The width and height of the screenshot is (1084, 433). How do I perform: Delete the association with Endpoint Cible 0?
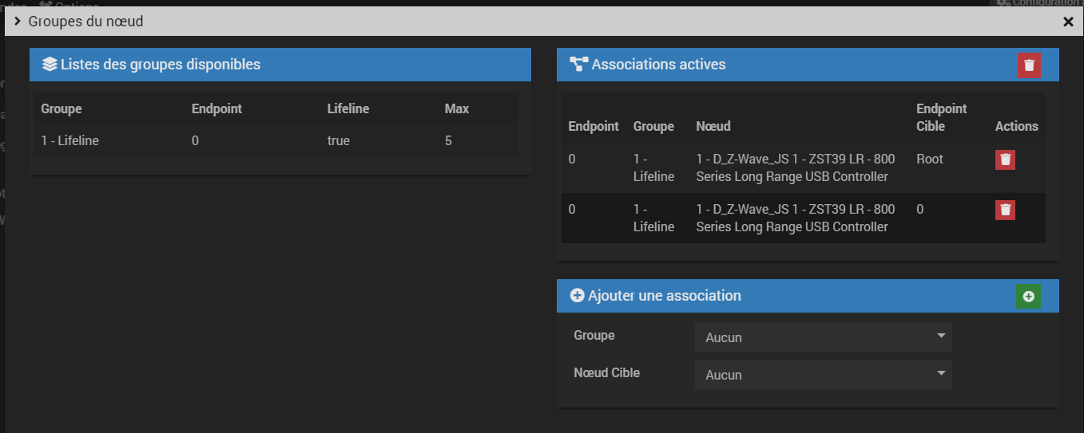coord(1006,210)
